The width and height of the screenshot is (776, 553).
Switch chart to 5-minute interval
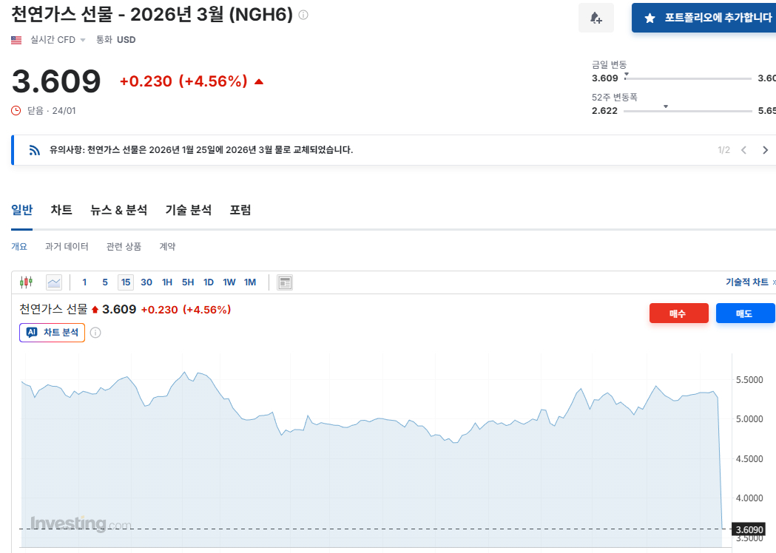pos(105,282)
